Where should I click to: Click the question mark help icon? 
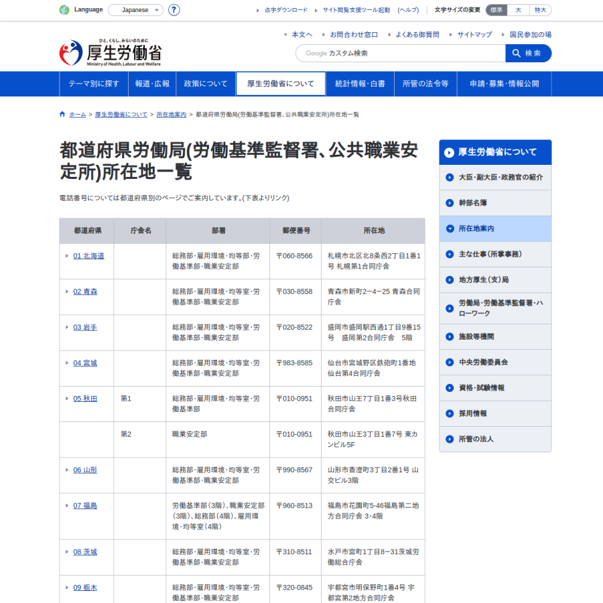tap(174, 10)
